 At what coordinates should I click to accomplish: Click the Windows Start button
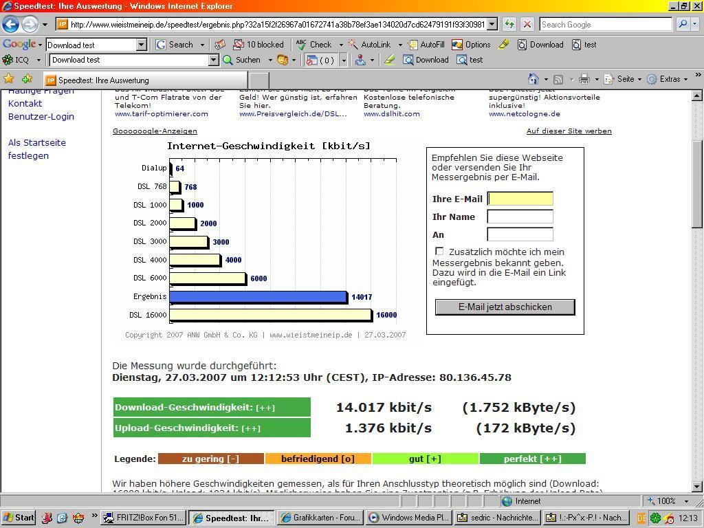[19, 518]
